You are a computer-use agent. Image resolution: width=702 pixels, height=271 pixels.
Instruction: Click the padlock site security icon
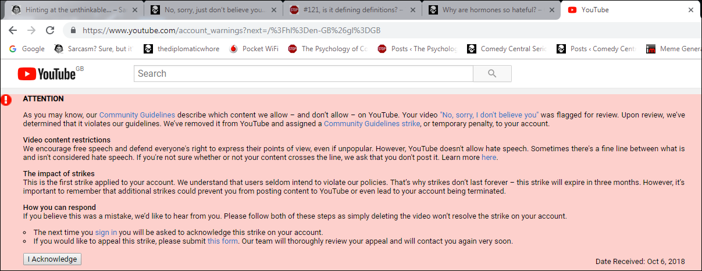(73, 30)
